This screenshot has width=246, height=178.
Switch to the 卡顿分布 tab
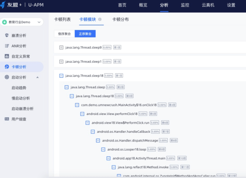coord(120,19)
